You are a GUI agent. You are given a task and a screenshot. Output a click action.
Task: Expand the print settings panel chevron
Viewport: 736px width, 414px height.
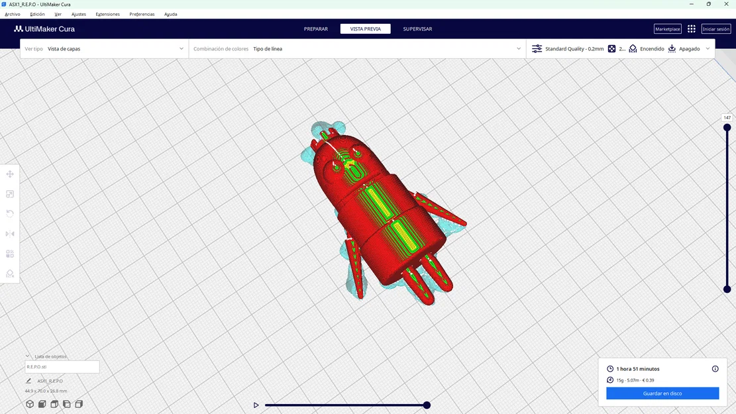(x=707, y=48)
